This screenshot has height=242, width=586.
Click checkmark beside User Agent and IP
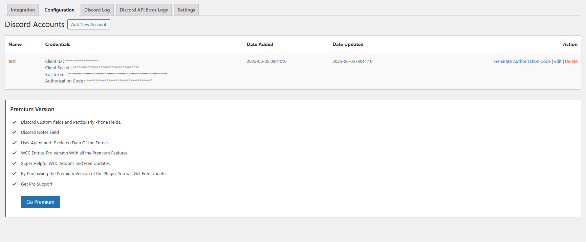click(x=15, y=143)
